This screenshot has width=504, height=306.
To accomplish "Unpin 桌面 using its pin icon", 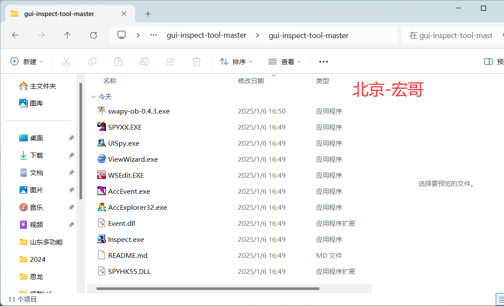I will pos(71,138).
